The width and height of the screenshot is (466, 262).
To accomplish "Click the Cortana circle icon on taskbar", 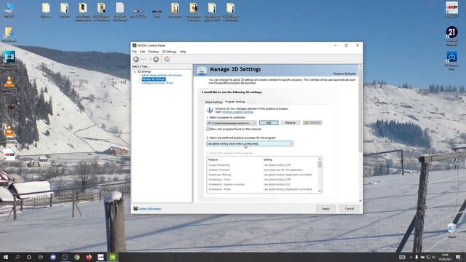I will [29, 257].
